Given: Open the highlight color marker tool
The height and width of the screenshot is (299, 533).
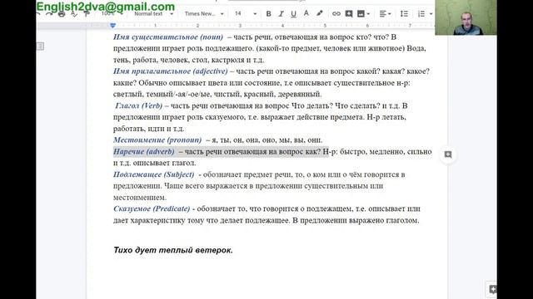Looking at the screenshot, I should tap(320, 13).
